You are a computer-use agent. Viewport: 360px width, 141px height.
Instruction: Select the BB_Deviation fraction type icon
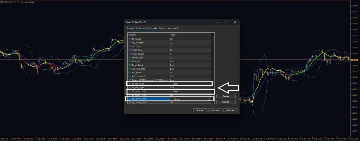pyautogui.click(x=130, y=43)
